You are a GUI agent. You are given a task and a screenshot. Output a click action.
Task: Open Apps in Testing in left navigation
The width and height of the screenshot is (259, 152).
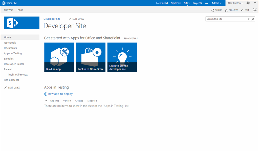tap(13, 53)
